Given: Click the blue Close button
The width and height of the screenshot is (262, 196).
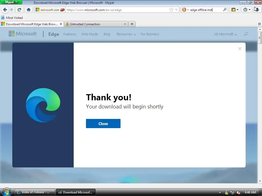Looking at the screenshot, I should pos(103,124).
